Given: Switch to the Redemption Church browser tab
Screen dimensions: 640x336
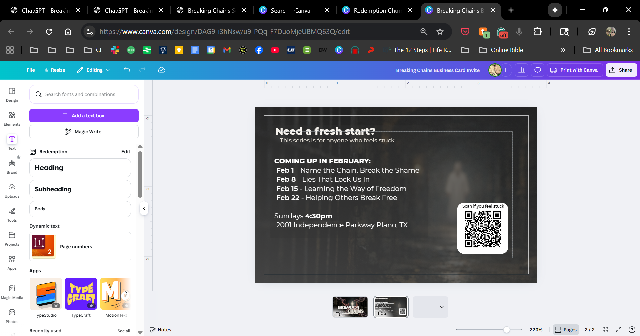Looking at the screenshot, I should [x=377, y=10].
